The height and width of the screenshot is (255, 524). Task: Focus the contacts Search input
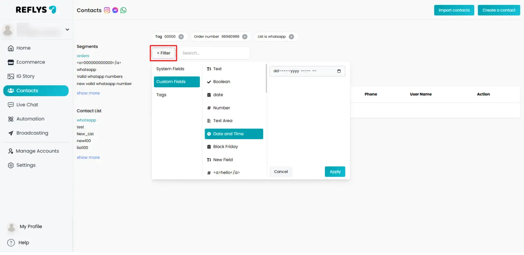pyautogui.click(x=214, y=53)
